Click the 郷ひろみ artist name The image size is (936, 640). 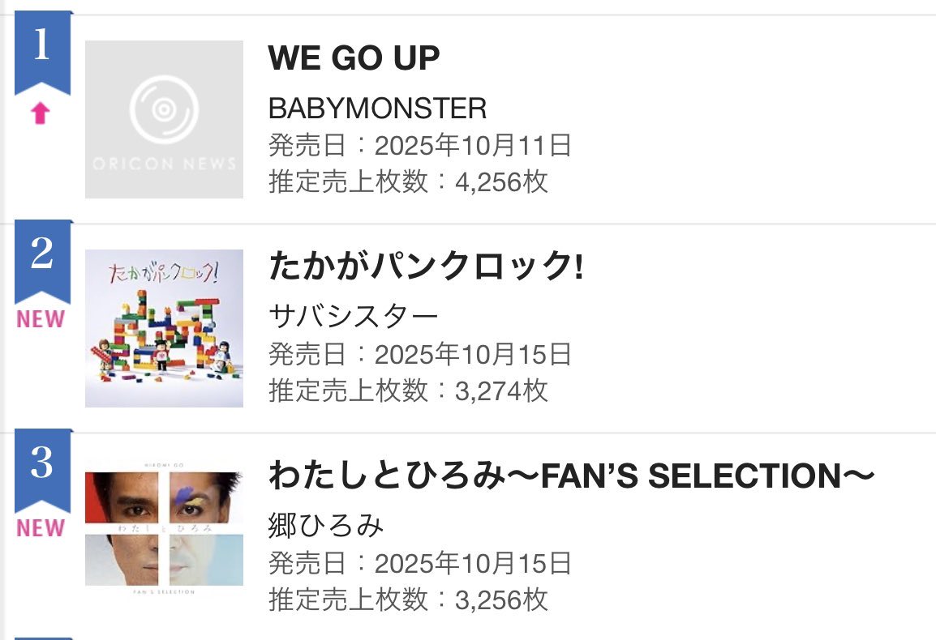click(325, 526)
